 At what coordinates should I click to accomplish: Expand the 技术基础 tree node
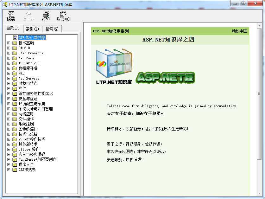9,43
